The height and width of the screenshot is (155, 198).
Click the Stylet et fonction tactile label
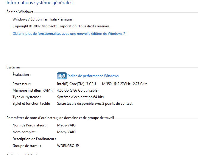tap(32, 104)
